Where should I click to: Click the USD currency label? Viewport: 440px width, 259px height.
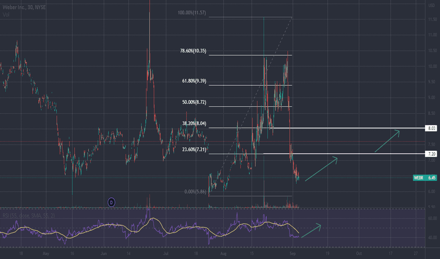click(432, 5)
